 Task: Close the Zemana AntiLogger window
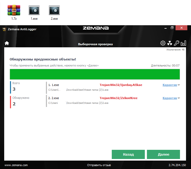click(x=181, y=28)
